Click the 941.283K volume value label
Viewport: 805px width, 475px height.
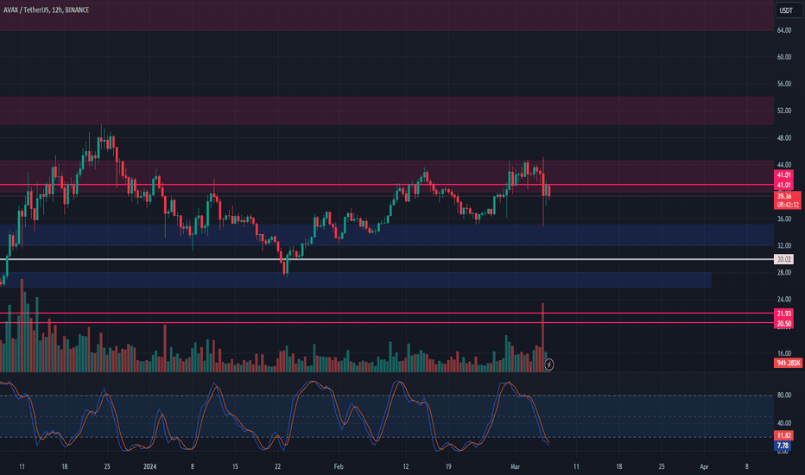pos(788,363)
